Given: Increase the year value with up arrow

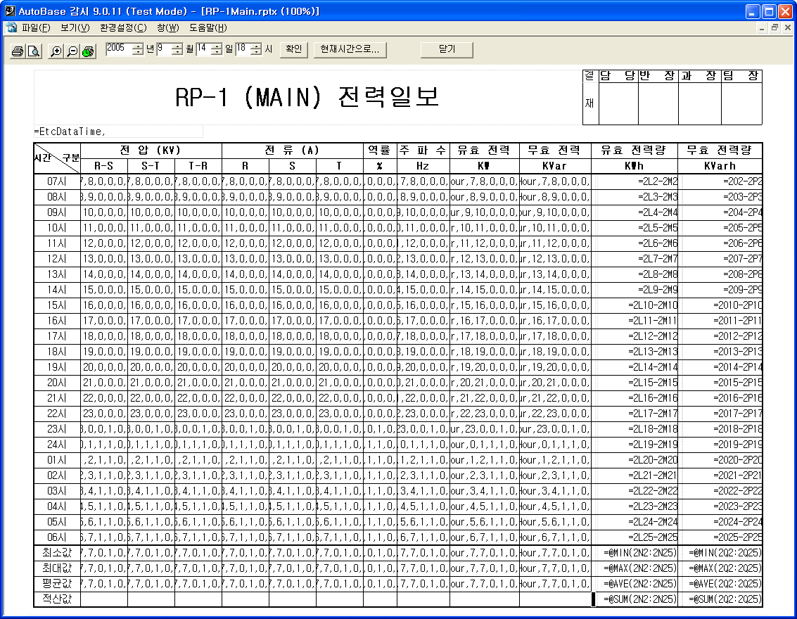Looking at the screenshot, I should point(138,46).
